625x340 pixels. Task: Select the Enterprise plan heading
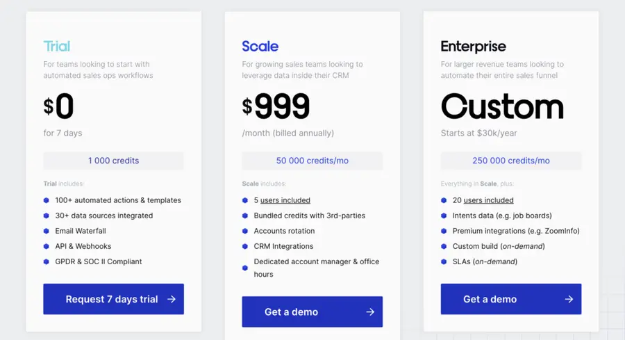tap(473, 47)
